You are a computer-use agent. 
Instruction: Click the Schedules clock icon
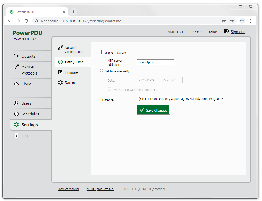click(x=16, y=114)
